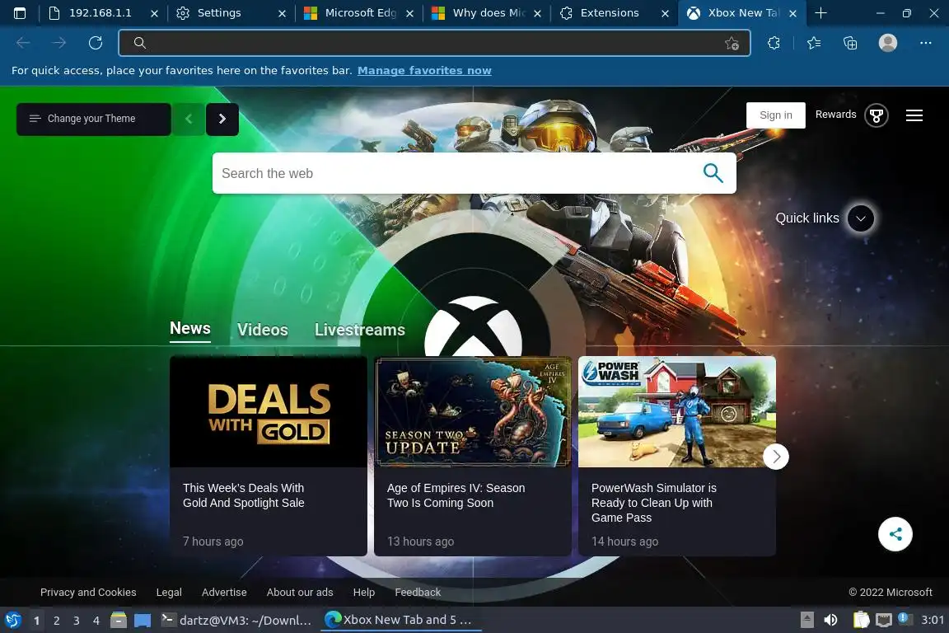The height and width of the screenshot is (633, 949).
Task: Switch to workspace 3 in taskbar
Action: click(77, 621)
